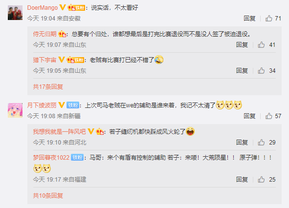This screenshot has width=289, height=208.
Task: Click the 铁粉 badge next to 月下绫波丽
Action: [73, 105]
